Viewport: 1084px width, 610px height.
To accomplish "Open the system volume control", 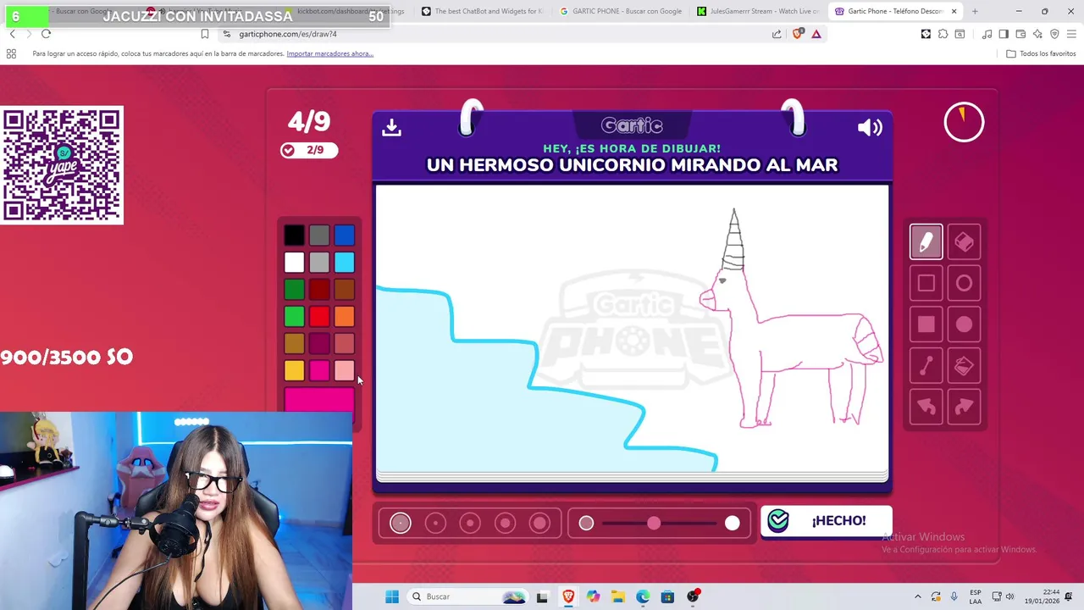I will click(x=1009, y=596).
